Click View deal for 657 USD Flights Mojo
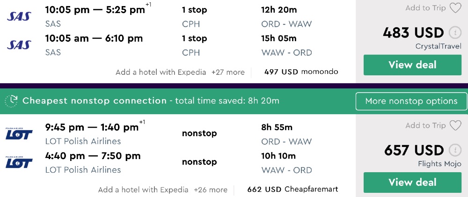468x197 pixels. 412,182
